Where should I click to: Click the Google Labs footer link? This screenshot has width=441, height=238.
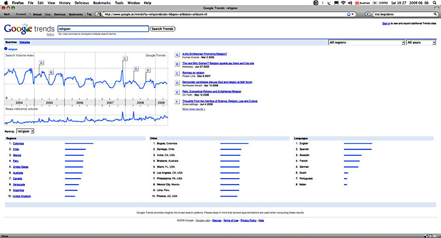click(x=203, y=221)
